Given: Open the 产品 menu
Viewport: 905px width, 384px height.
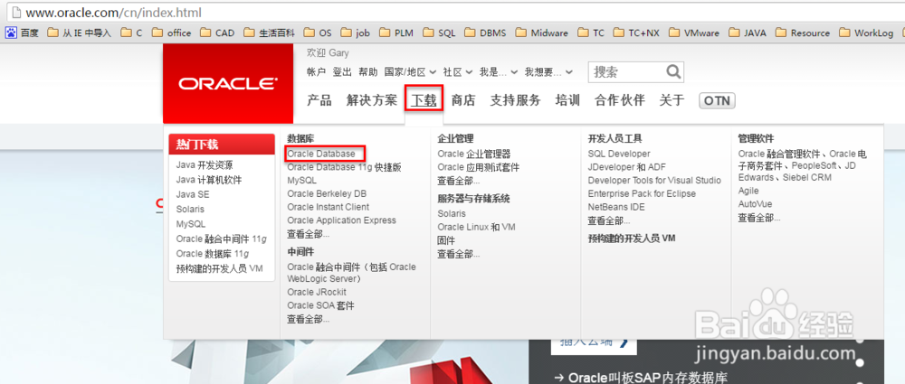Looking at the screenshot, I should point(319,100).
